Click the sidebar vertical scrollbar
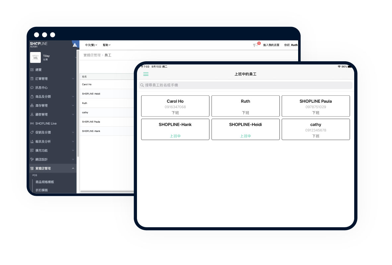Screen dimensions: 392x265 [78, 103]
